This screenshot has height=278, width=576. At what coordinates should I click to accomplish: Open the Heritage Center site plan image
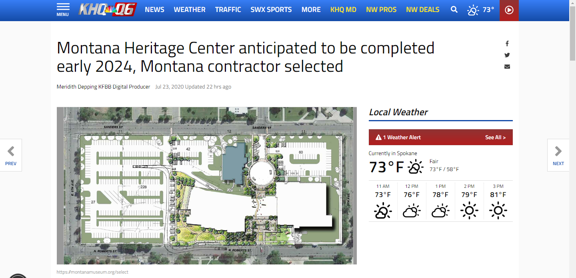tap(207, 185)
